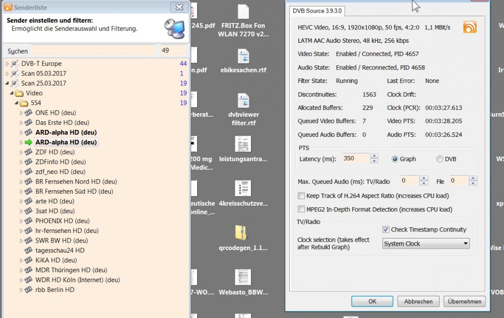The image size is (504, 318).
Task: Select channel WDR HD Köln (Internet) (deu)
Action: (x=78, y=280)
